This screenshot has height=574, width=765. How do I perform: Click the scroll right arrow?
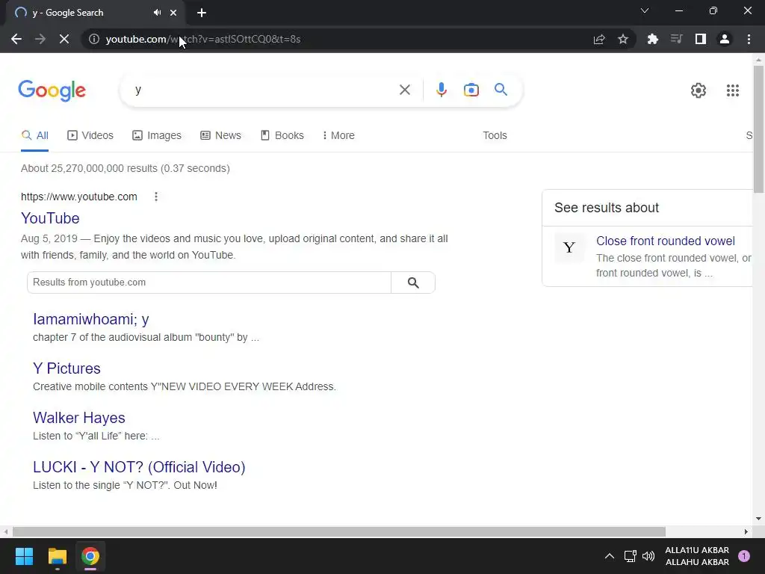746,531
